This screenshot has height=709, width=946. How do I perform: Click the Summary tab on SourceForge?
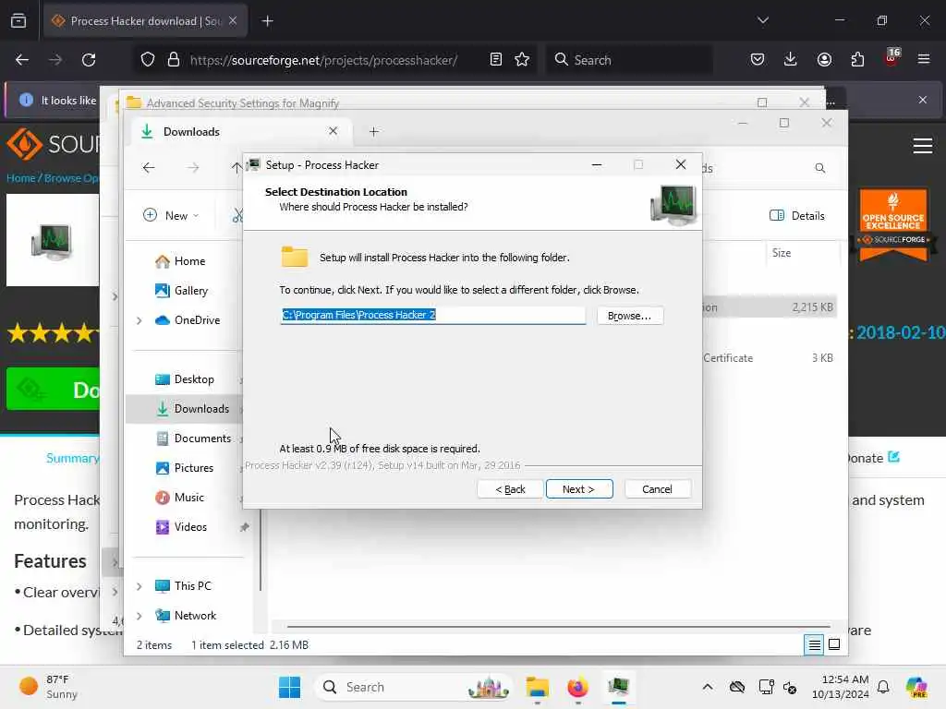[73, 458]
